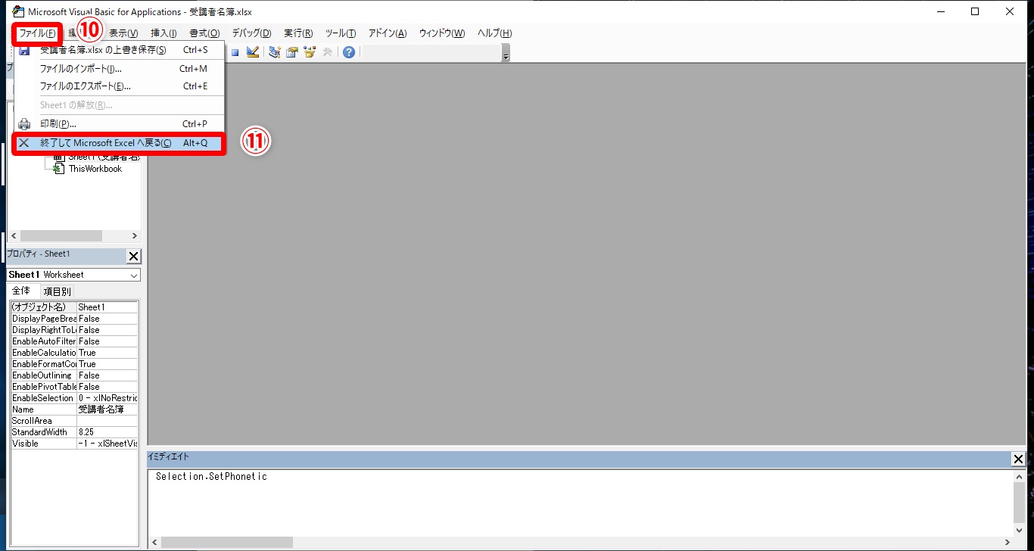The height and width of the screenshot is (551, 1034).
Task: Open the アドイン(A) menu
Action: coord(388,33)
